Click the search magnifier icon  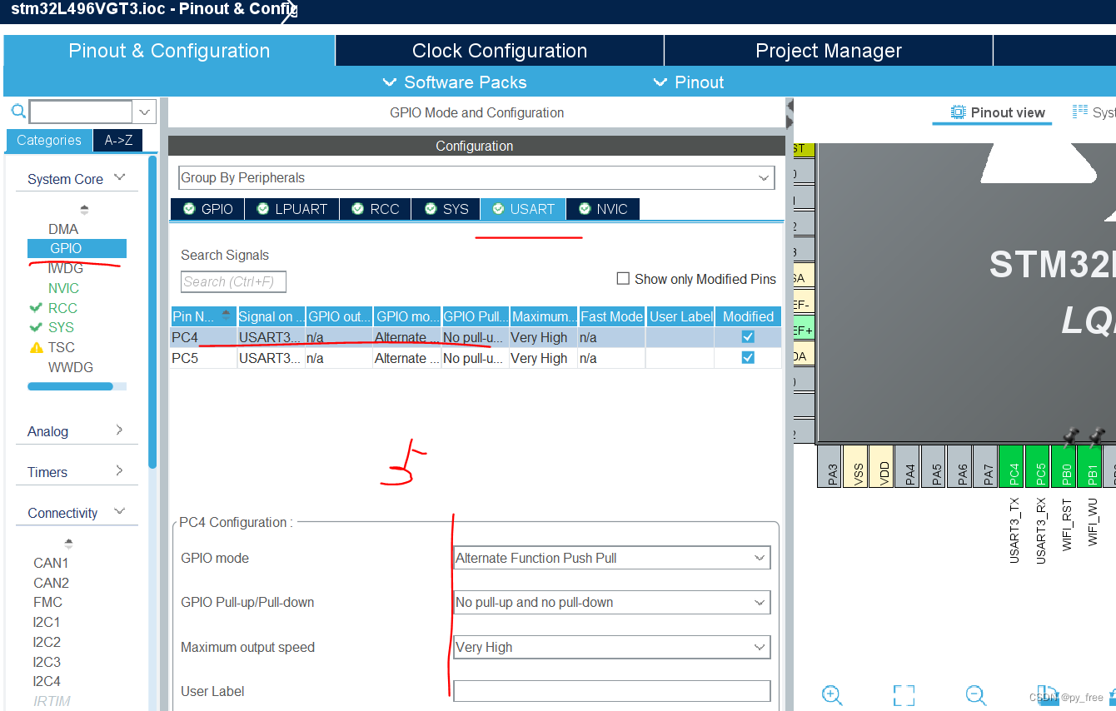[x=17, y=112]
